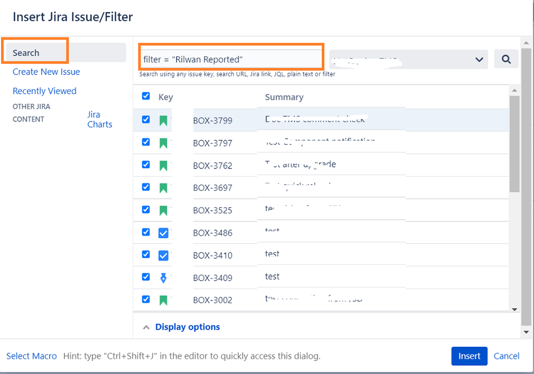The height and width of the screenshot is (374, 534).
Task: Click summary 'test' of BOX-3409
Action: (272, 276)
